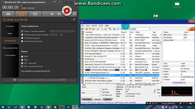Open View menu in SA-MP browser
Image resolution: width=195 pixels, height=109 pixels.
coord(88,25)
